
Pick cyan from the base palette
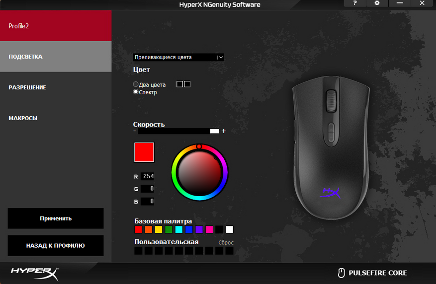coord(179,229)
